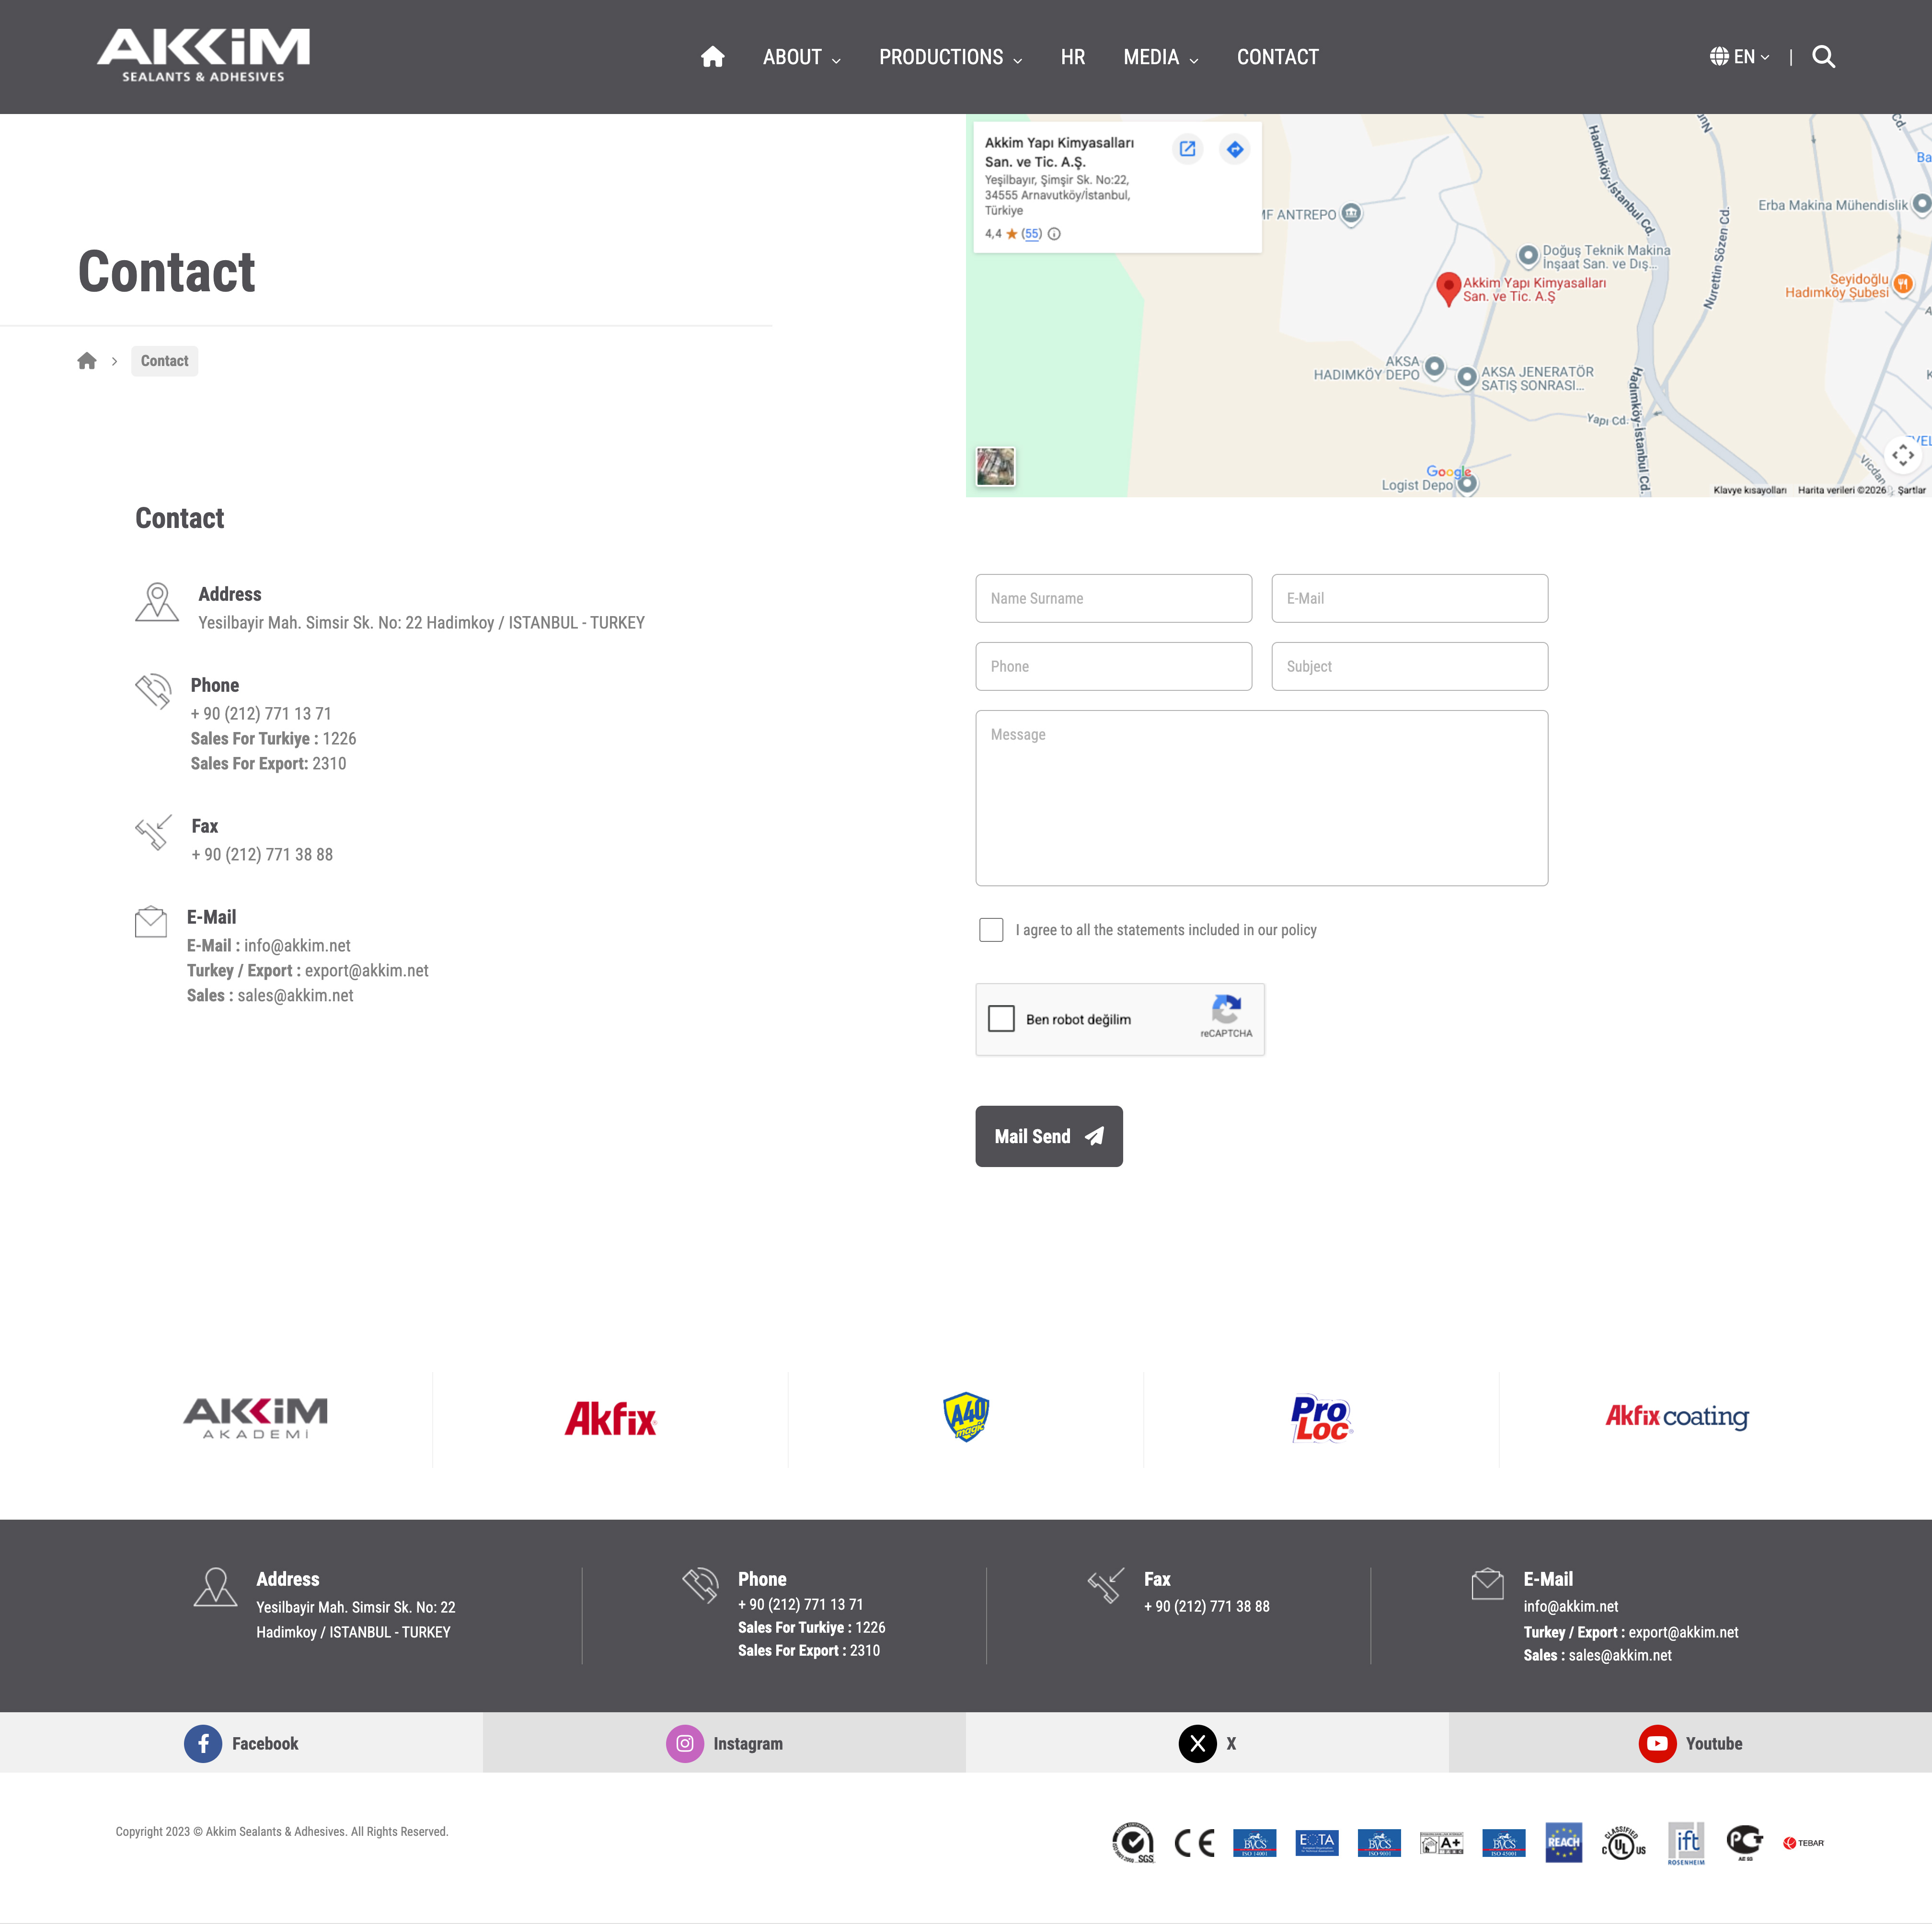Viewport: 1932px width, 1924px height.
Task: Open the Instagram social link
Action: [x=724, y=1743]
